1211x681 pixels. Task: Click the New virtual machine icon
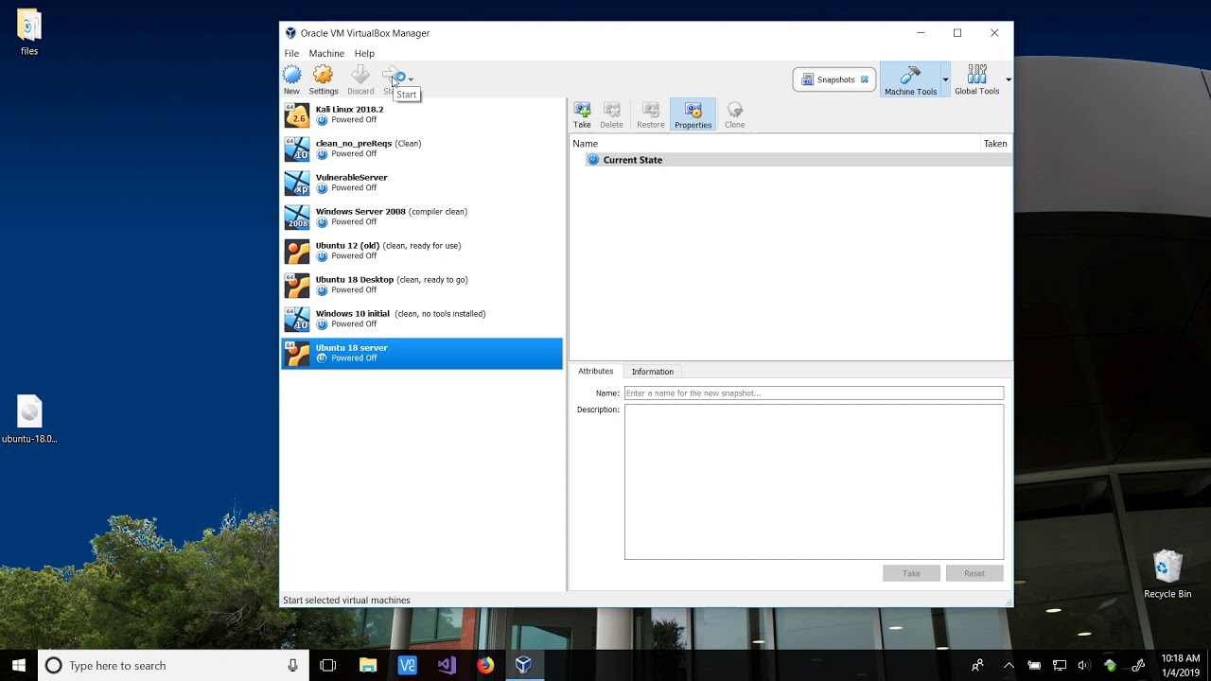pyautogui.click(x=291, y=79)
